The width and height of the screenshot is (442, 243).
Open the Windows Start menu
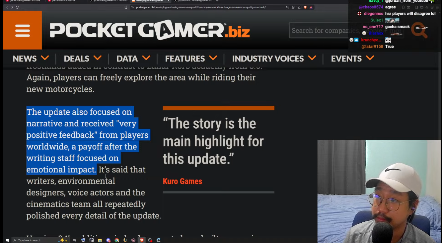[x=7, y=240]
